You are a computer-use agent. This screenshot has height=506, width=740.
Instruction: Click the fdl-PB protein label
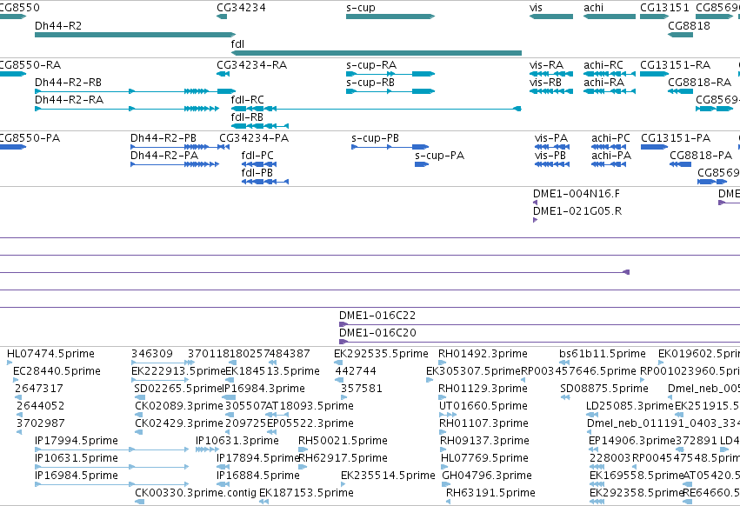click(x=257, y=173)
